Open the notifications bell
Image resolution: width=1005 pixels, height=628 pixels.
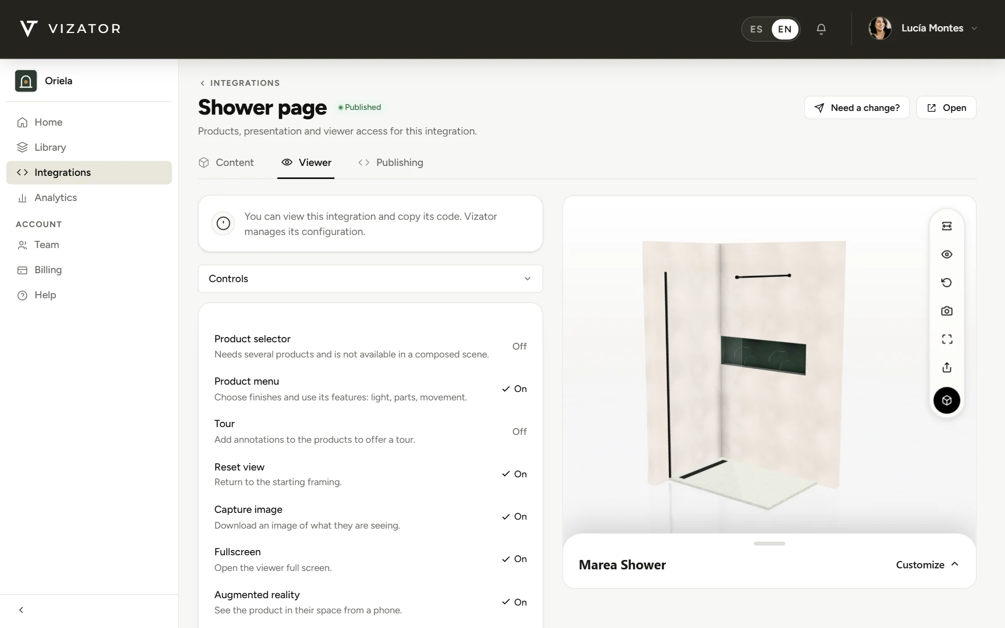point(821,29)
